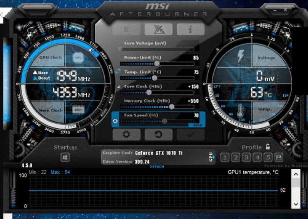Image resolution: width=308 pixels, height=219 pixels.
Task: Select profile slot 2
Action: coord(236,157)
